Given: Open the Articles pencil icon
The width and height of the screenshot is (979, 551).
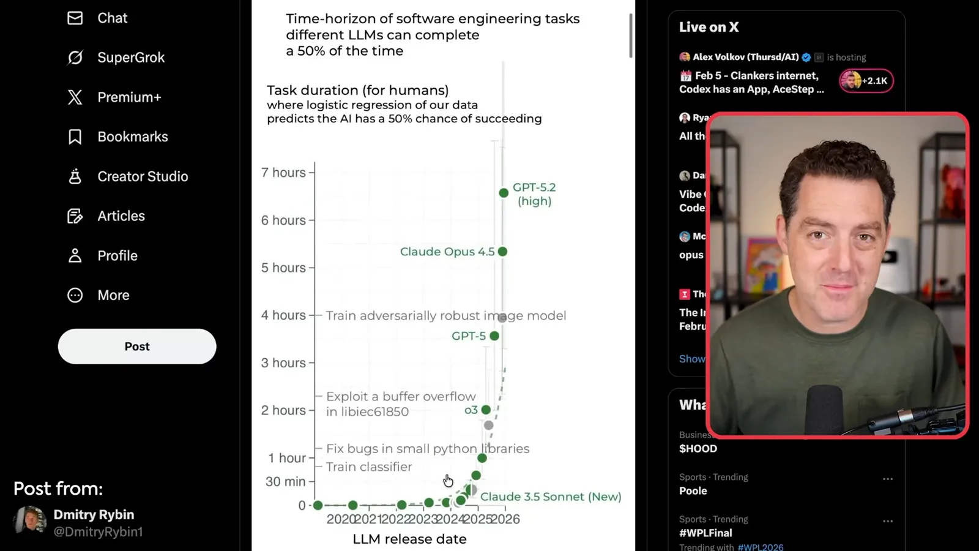Looking at the screenshot, I should point(75,216).
